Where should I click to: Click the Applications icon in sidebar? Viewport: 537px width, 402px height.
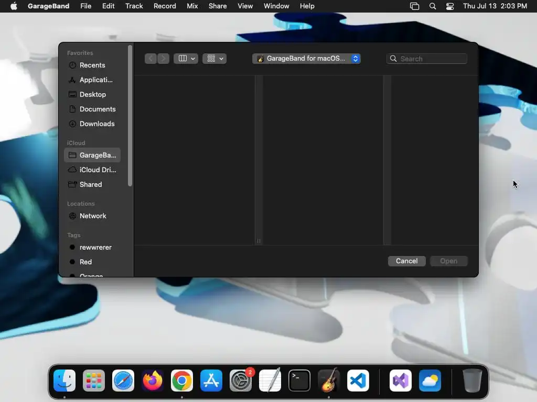tap(72, 80)
